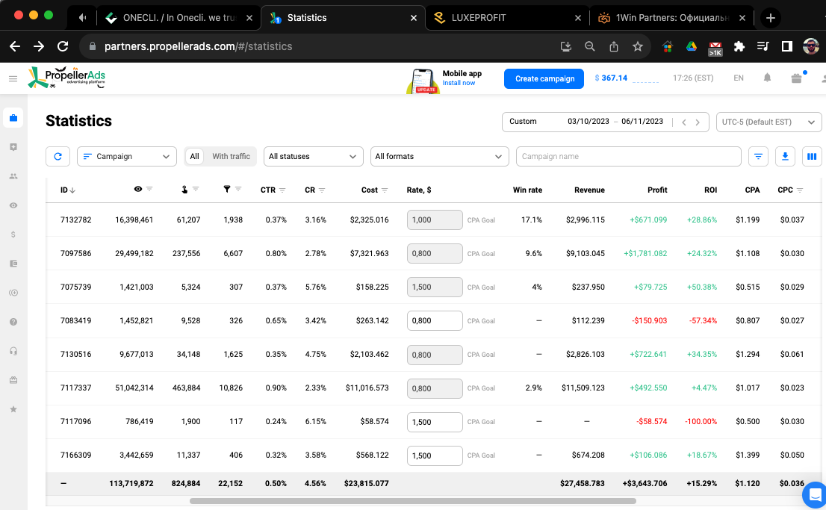
Task: Click the Install now link
Action: pyautogui.click(x=459, y=83)
